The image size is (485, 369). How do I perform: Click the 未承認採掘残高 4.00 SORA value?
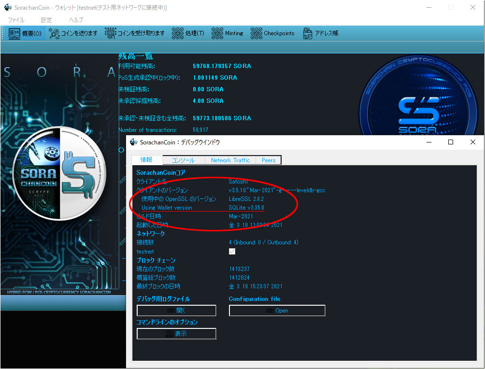208,101
